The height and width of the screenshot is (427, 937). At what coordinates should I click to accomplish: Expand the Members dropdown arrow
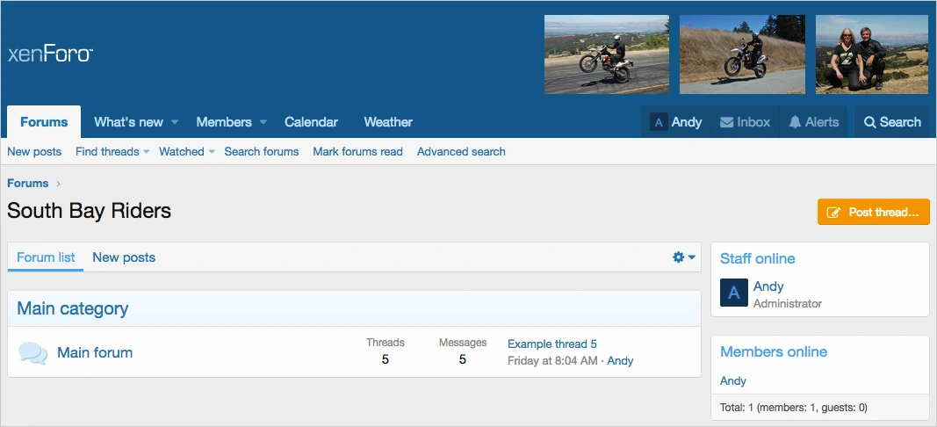point(263,122)
